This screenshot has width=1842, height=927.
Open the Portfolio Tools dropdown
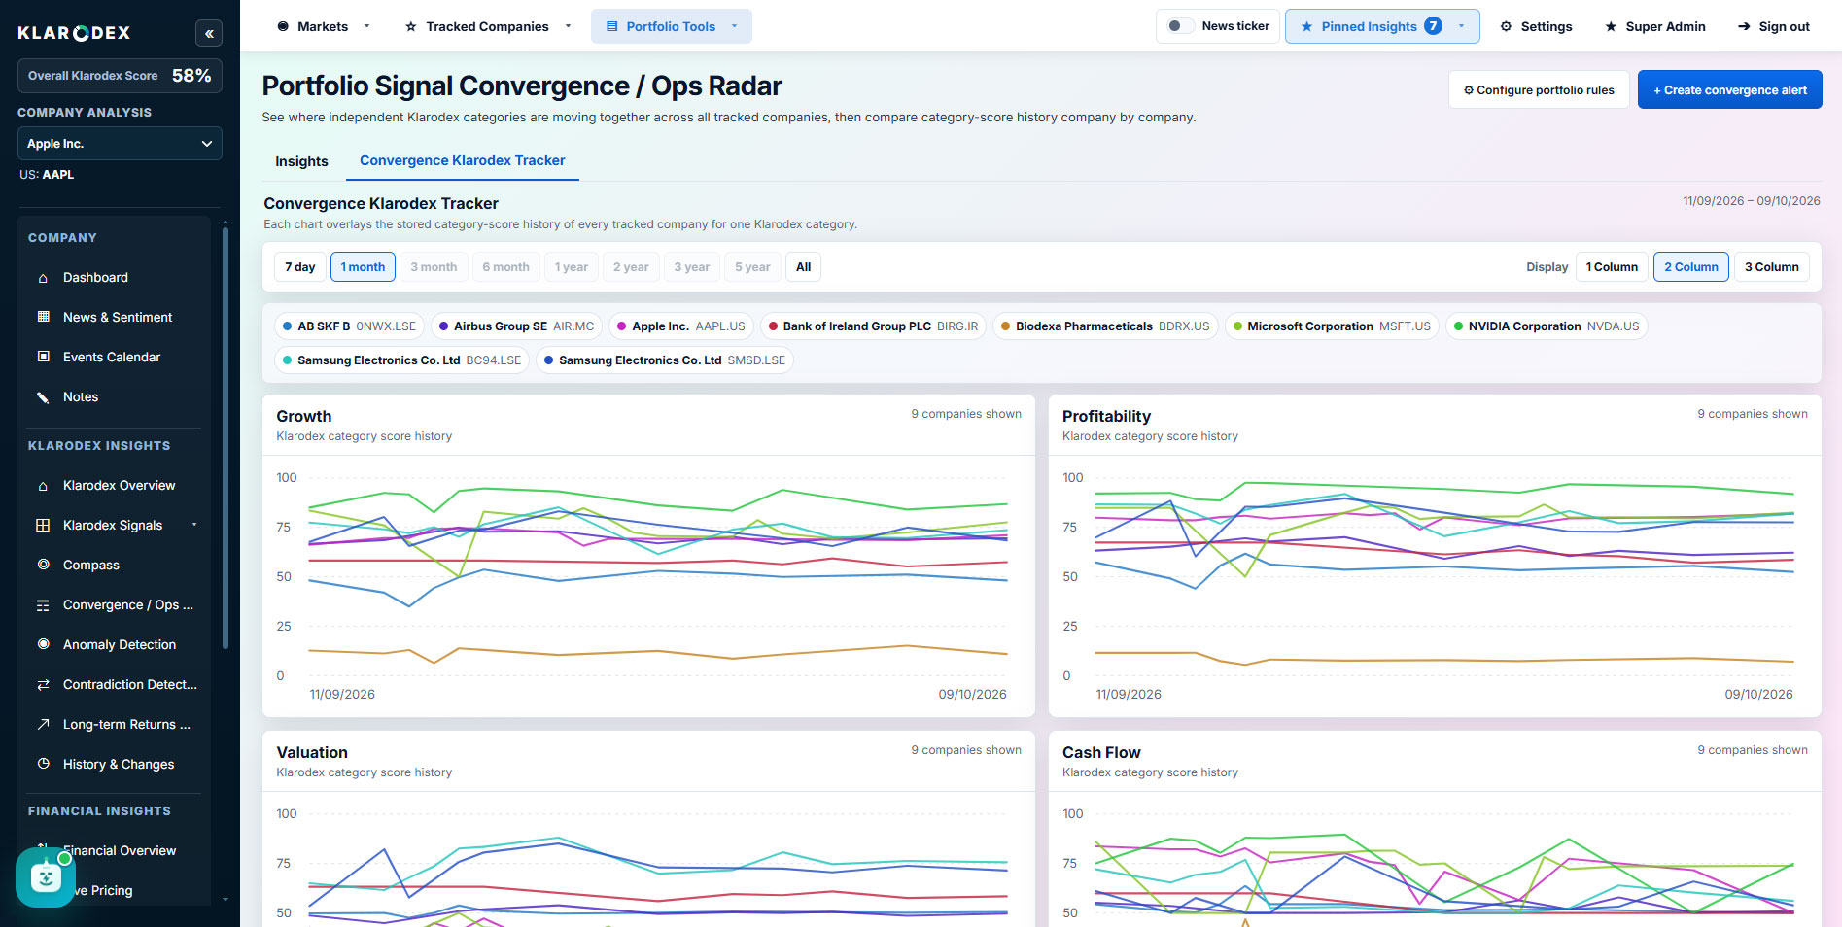(672, 26)
